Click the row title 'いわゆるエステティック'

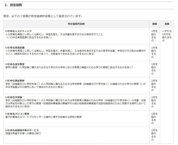point(18,31)
